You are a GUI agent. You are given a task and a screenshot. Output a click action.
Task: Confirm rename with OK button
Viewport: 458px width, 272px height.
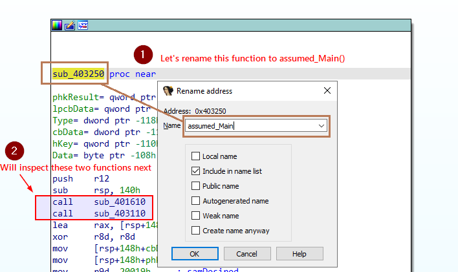195,254
